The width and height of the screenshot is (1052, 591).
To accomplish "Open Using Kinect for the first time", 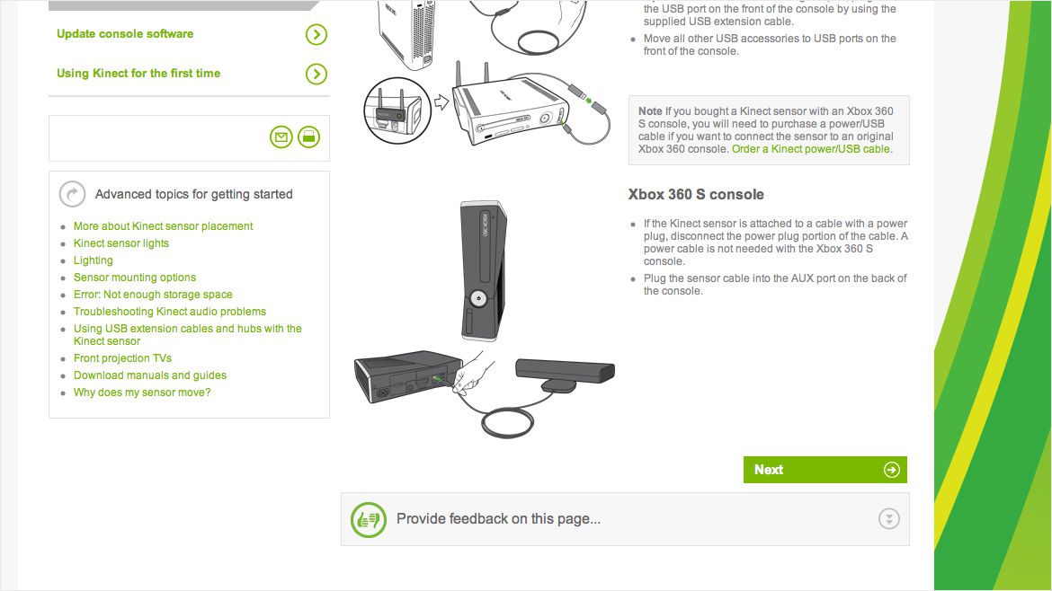I will pos(138,74).
